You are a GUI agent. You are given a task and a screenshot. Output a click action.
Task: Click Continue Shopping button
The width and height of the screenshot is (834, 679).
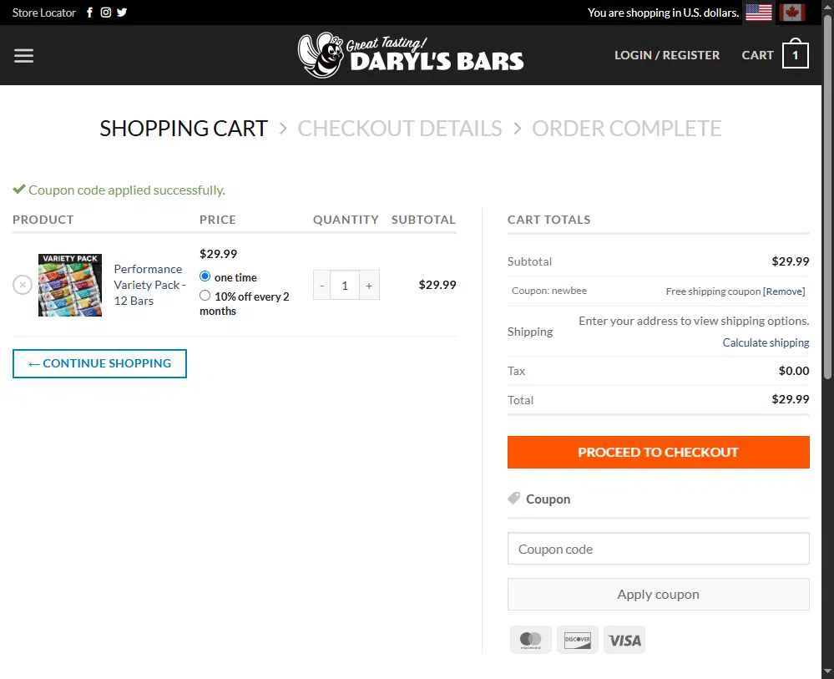tap(99, 363)
